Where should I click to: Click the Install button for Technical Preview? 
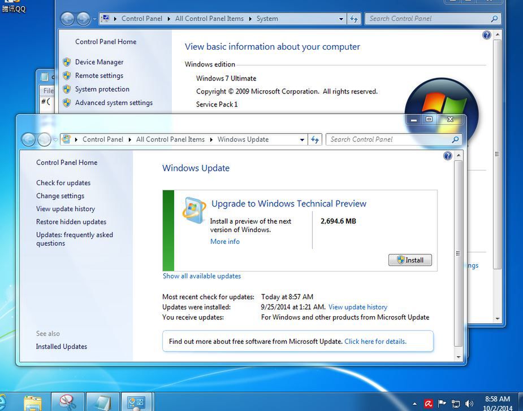point(410,260)
